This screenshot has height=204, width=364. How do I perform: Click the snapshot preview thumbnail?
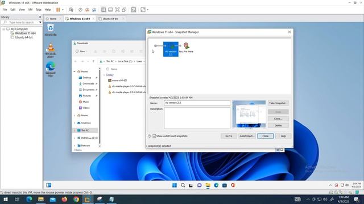(x=249, y=114)
